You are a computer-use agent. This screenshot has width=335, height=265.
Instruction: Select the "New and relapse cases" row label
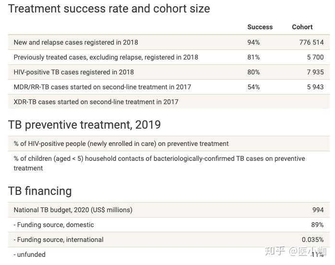[x=76, y=42]
